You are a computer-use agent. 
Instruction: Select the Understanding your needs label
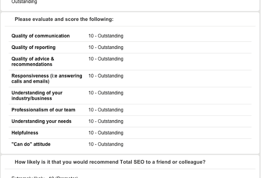click(41, 121)
